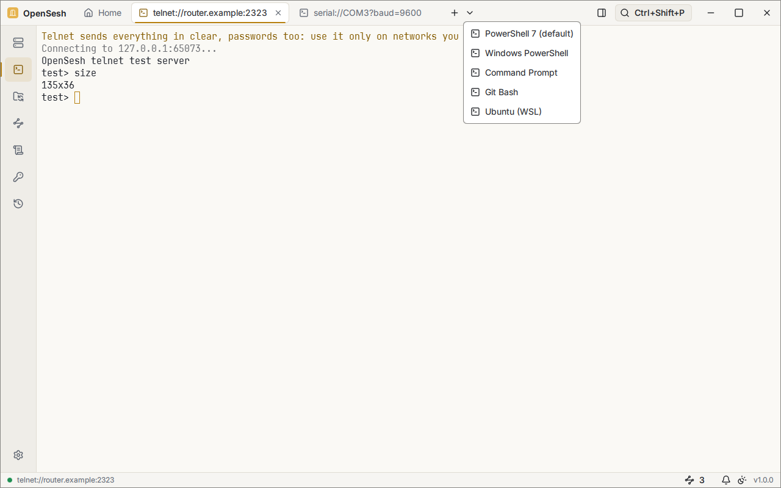
Task: Open the Ctrl+Shift+P command palette search
Action: click(x=653, y=13)
